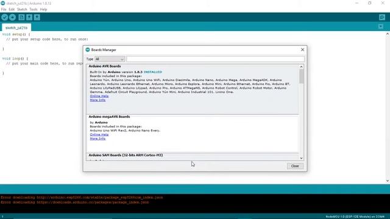Image resolution: width=390 pixels, height=219 pixels.
Task: Open the File menu
Action: coord(4,10)
